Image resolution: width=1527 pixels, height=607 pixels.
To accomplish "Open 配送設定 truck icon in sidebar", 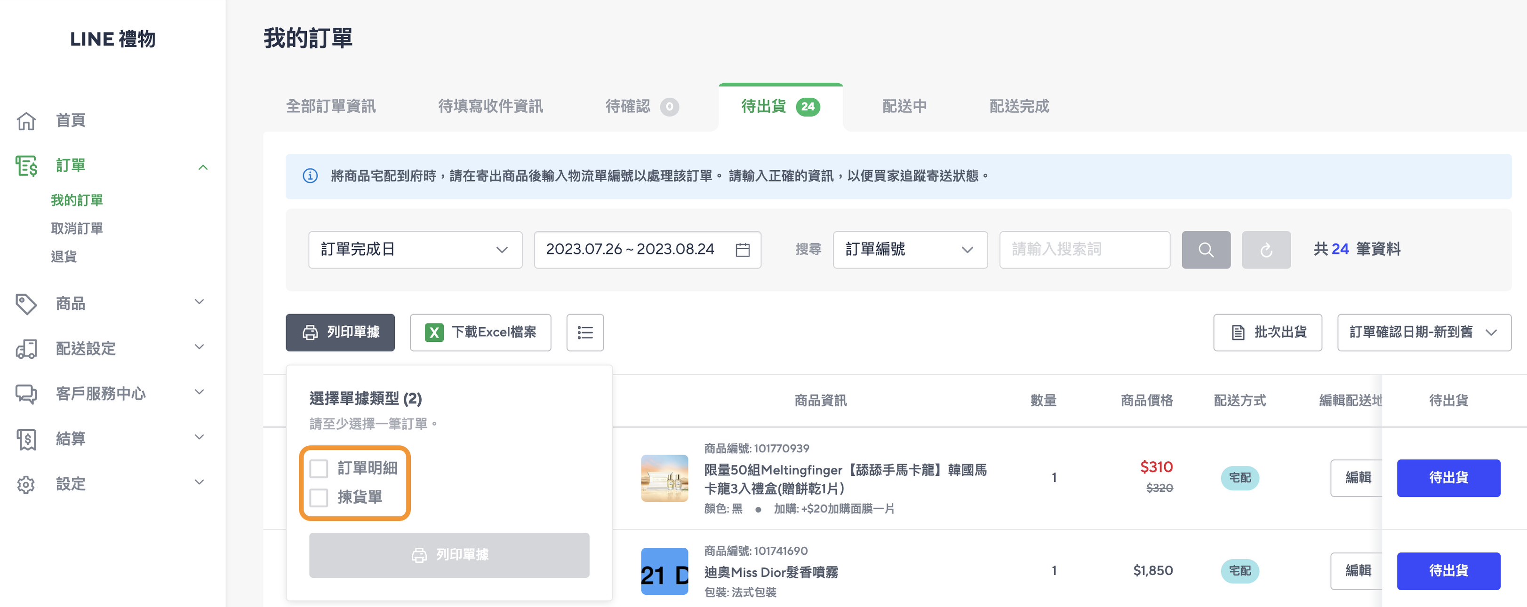I will coord(26,349).
